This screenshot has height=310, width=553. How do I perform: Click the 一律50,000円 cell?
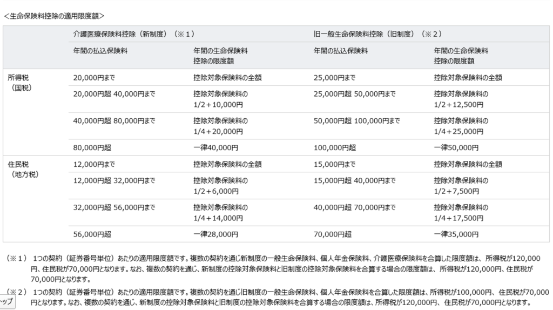(x=456, y=147)
